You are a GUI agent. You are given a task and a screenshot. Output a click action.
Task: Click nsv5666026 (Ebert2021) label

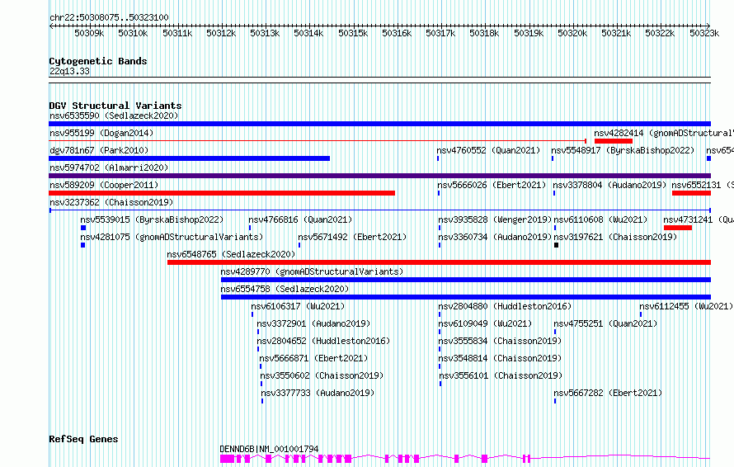(x=492, y=185)
